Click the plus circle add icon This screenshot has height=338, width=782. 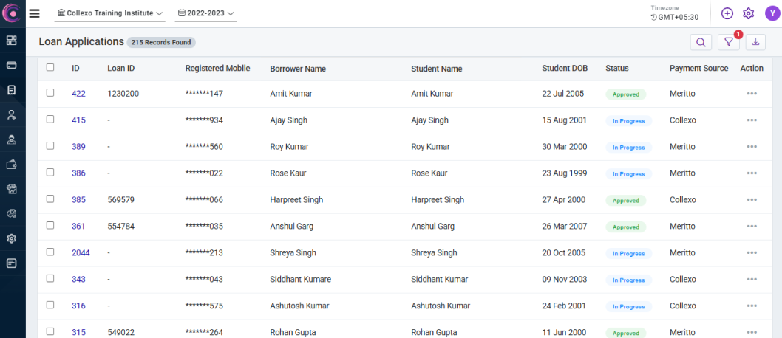(x=727, y=13)
